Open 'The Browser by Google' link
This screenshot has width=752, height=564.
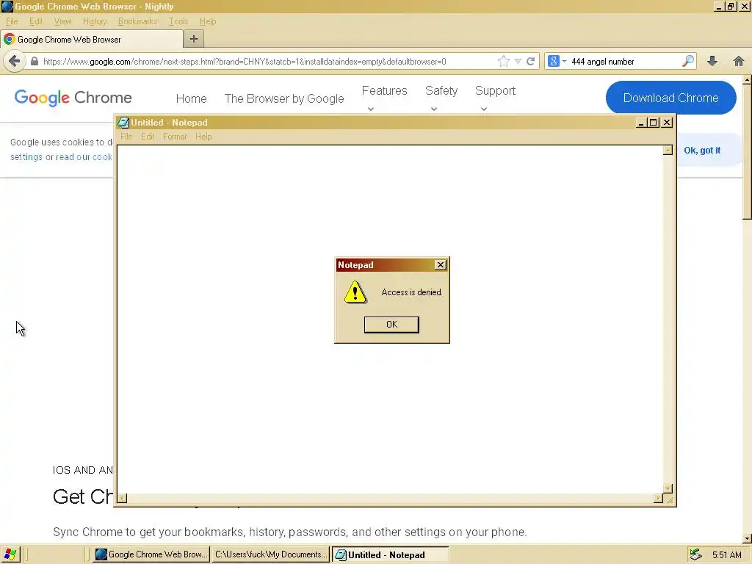284,98
